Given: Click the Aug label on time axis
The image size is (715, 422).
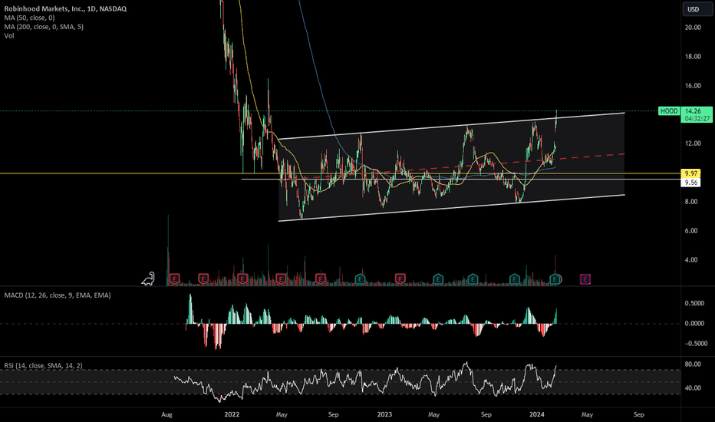Looking at the screenshot, I should 167,414.
